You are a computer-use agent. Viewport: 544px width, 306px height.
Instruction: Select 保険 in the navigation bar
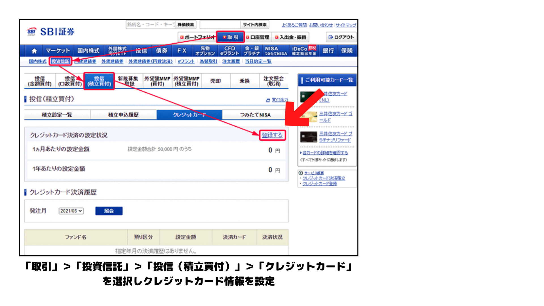(x=347, y=51)
